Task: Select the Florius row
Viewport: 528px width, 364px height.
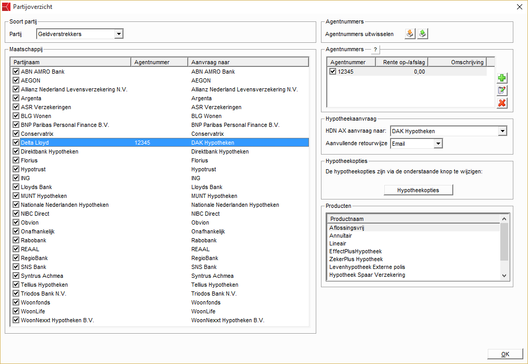Action: (x=160, y=160)
